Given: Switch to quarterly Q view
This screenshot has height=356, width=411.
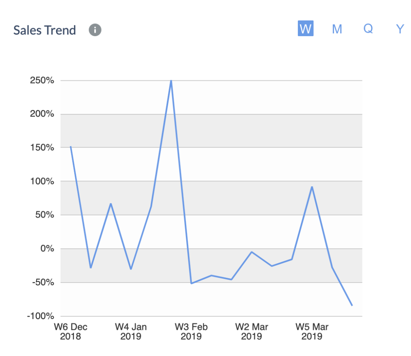Looking at the screenshot, I should click(x=368, y=28).
